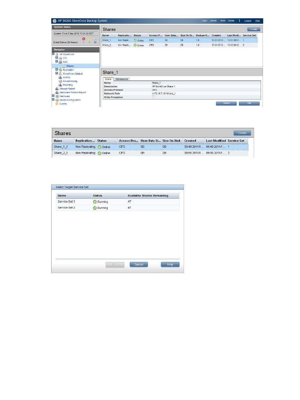Open Events in the Navigator
Screen dimensions: 300x400
click(x=63, y=104)
